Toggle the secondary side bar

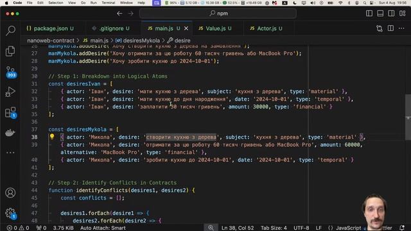click(391, 13)
